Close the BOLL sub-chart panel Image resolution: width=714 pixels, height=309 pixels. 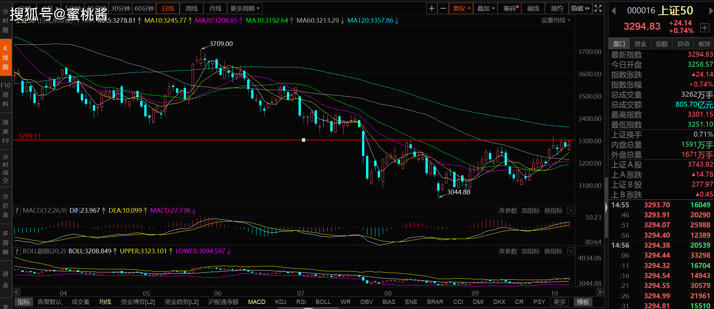click(571, 251)
